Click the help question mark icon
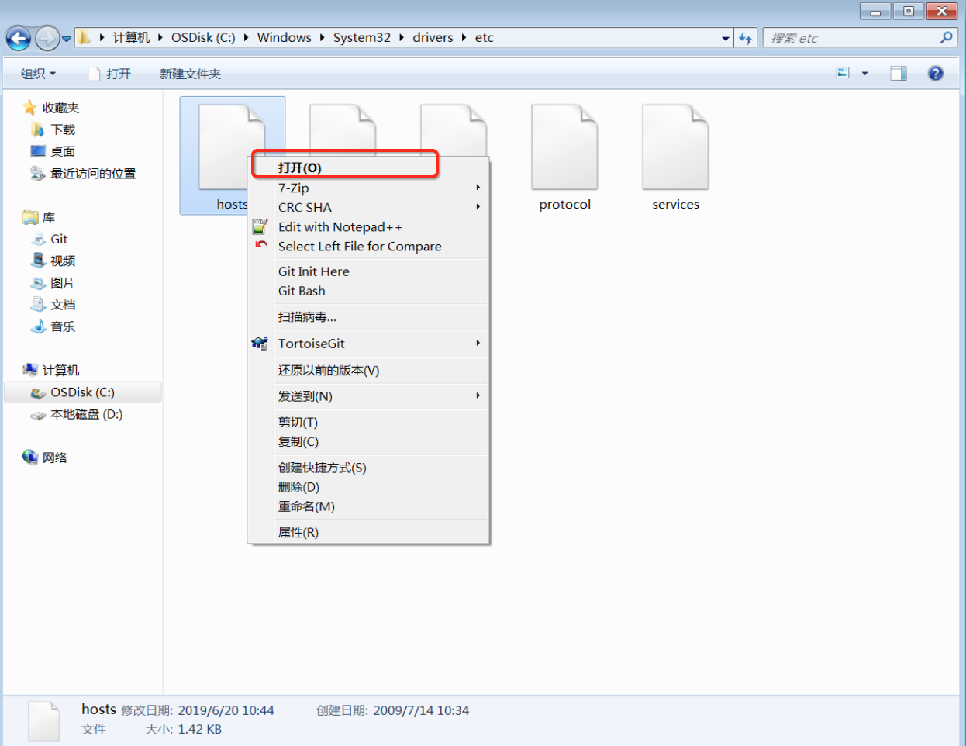The width and height of the screenshot is (966, 746). 936,74
